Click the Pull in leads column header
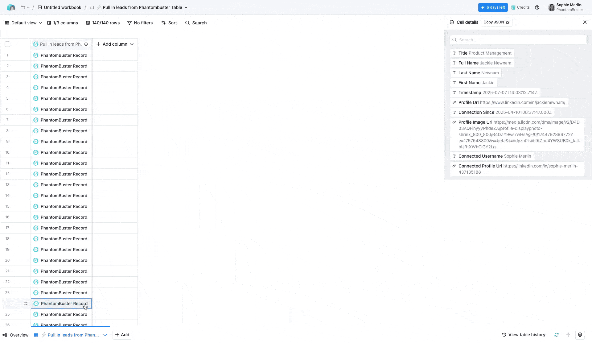This screenshot has width=592, height=343. [61, 44]
